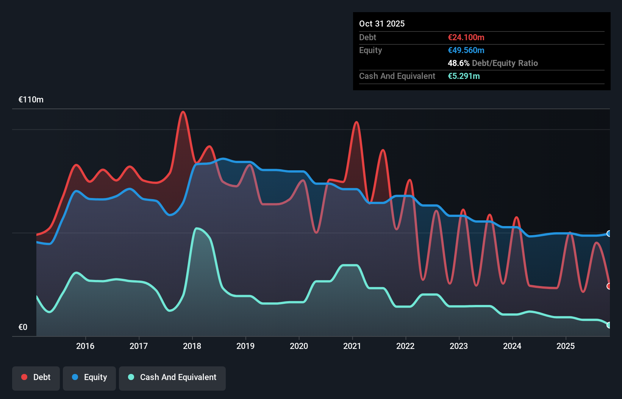The image size is (622, 399).
Task: Toggle the Cash And Equivalent series visibility
Action: point(172,378)
